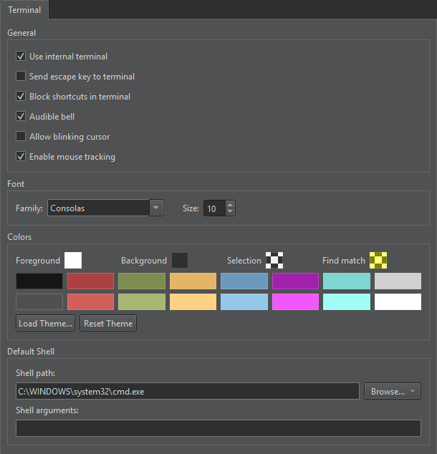Click the olive green palette swatch
Screen dimensions: 437x454
pyautogui.click(x=142, y=281)
